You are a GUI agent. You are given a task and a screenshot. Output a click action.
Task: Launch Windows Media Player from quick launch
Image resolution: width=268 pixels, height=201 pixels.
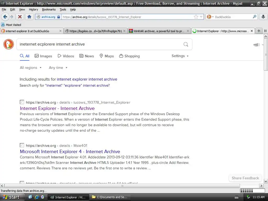[x=42, y=197]
